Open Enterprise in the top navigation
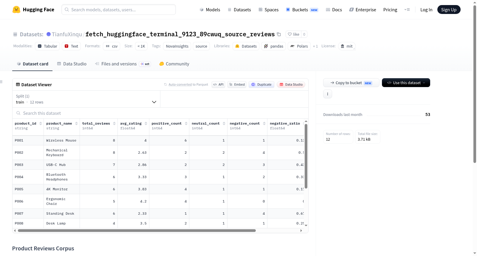This screenshot has width=477, height=256. [363, 10]
